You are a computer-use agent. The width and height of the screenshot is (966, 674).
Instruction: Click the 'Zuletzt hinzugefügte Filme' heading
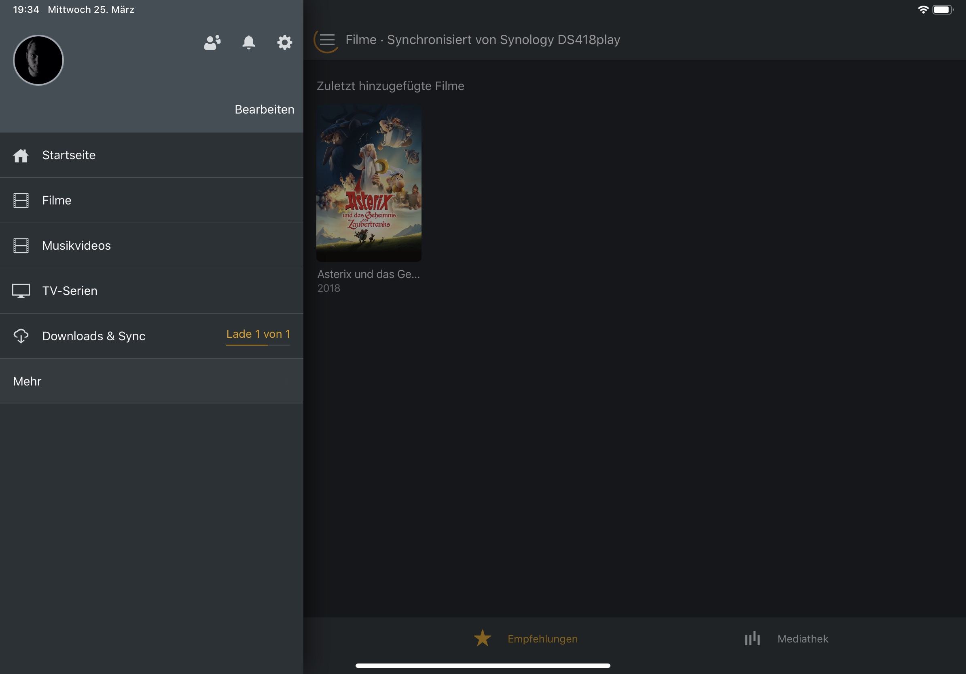[390, 86]
